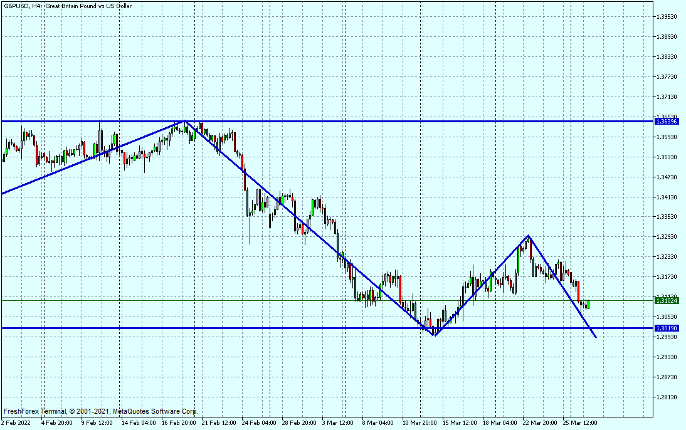This screenshot has height=430, width=686.
Task: Click the 25 Mar 12:00 time label
Action: coord(579,422)
